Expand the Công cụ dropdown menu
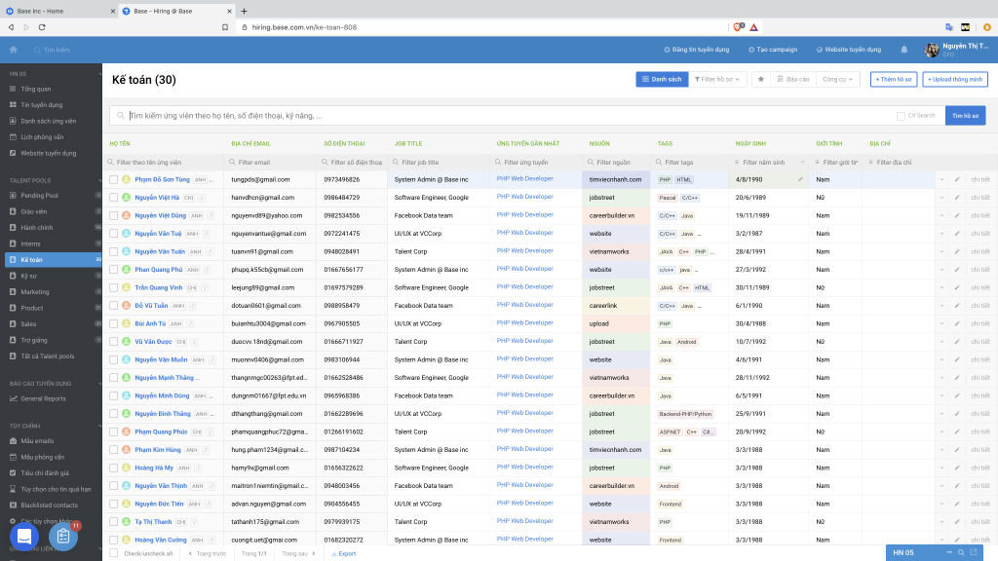998x561 pixels. point(838,79)
